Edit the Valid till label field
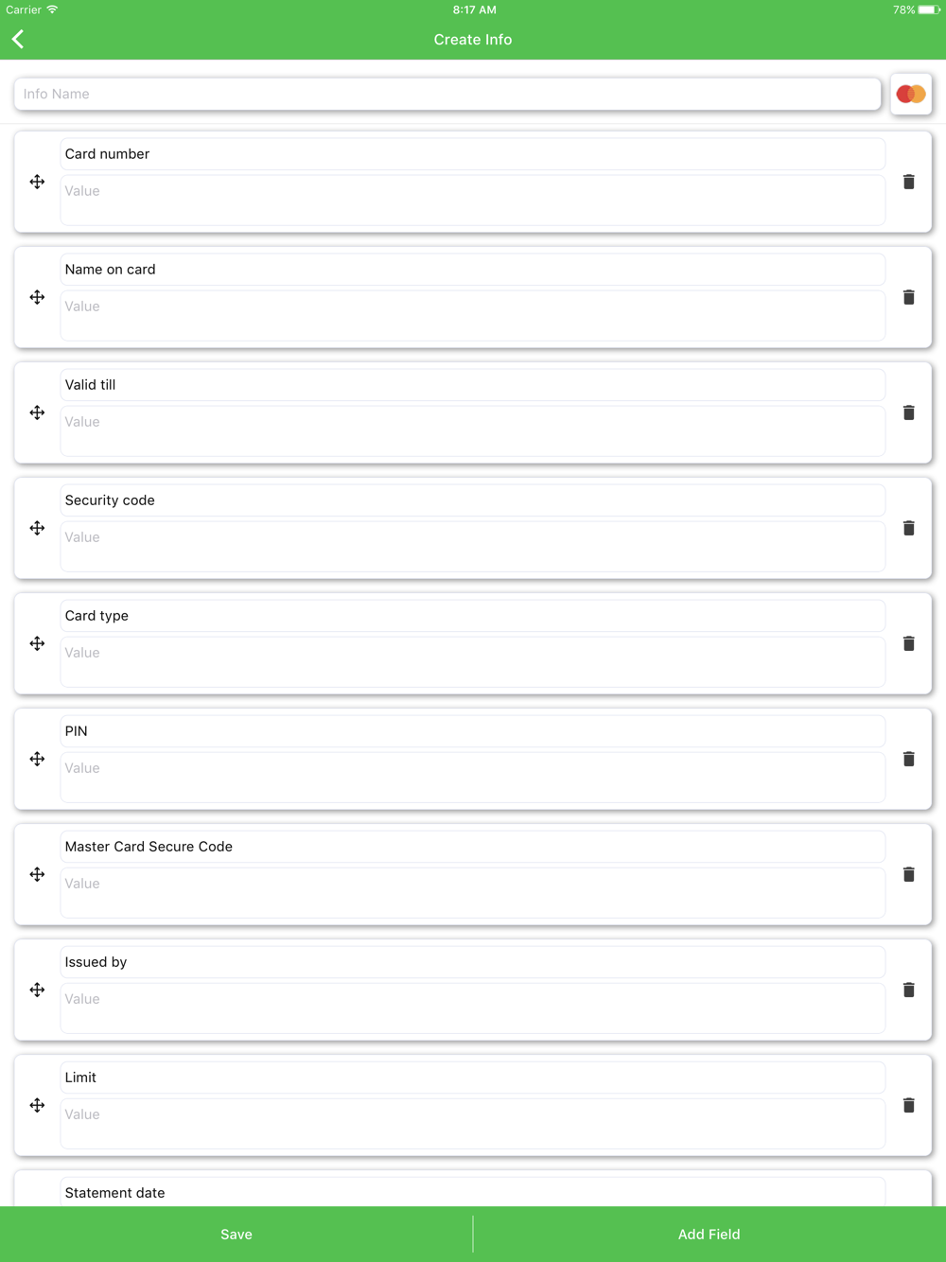Viewport: 946px width, 1262px height. (473, 385)
